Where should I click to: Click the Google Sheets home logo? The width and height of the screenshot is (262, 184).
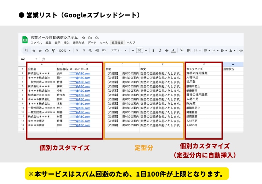pos(25,40)
